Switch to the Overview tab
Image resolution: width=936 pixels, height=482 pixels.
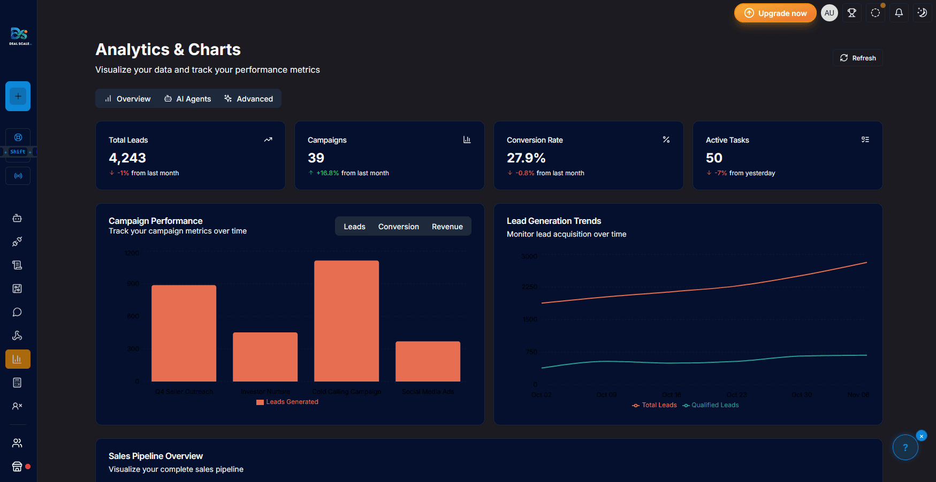point(127,98)
